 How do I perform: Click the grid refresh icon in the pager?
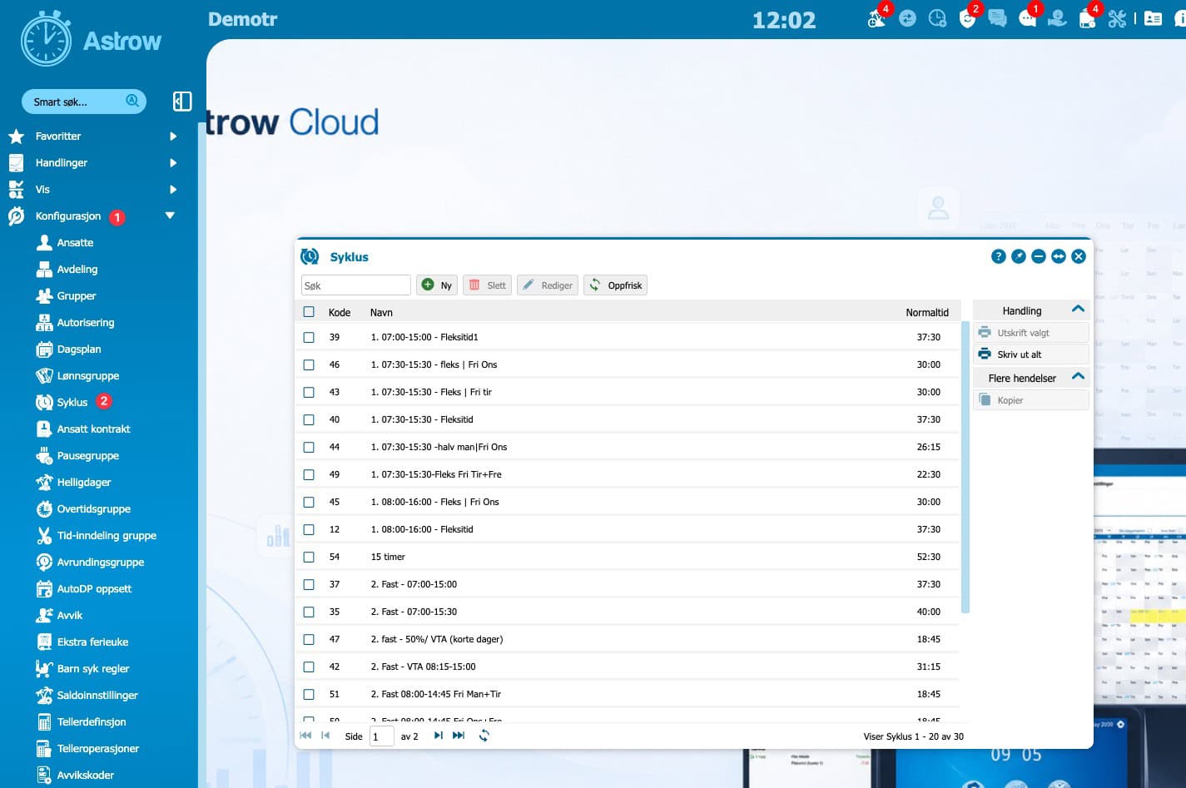(x=484, y=736)
